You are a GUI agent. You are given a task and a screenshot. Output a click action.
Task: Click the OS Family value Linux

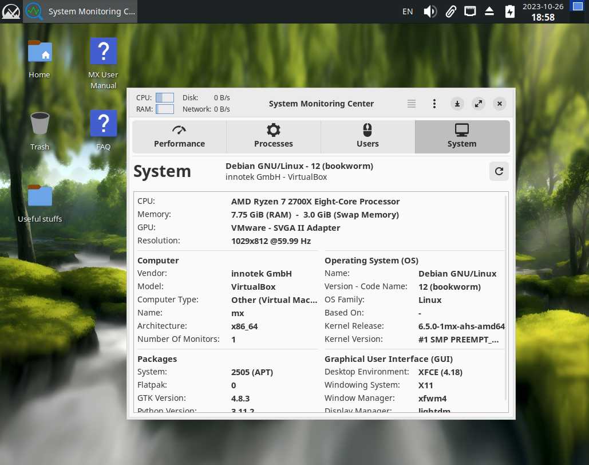coord(430,300)
